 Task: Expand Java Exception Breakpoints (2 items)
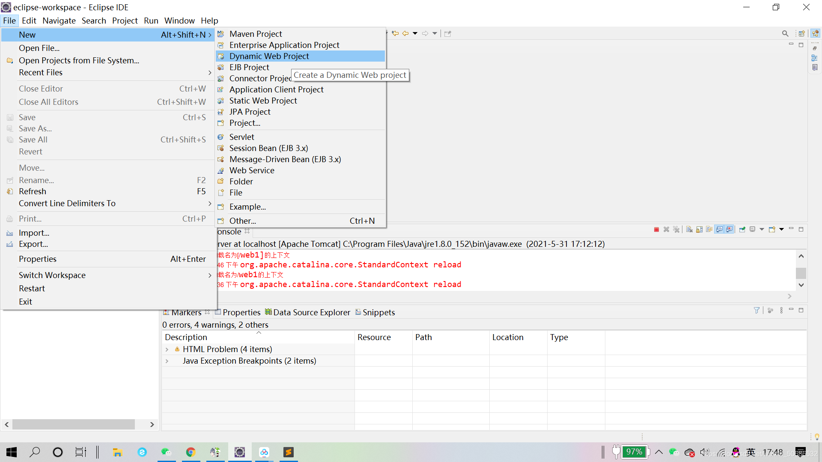point(167,361)
